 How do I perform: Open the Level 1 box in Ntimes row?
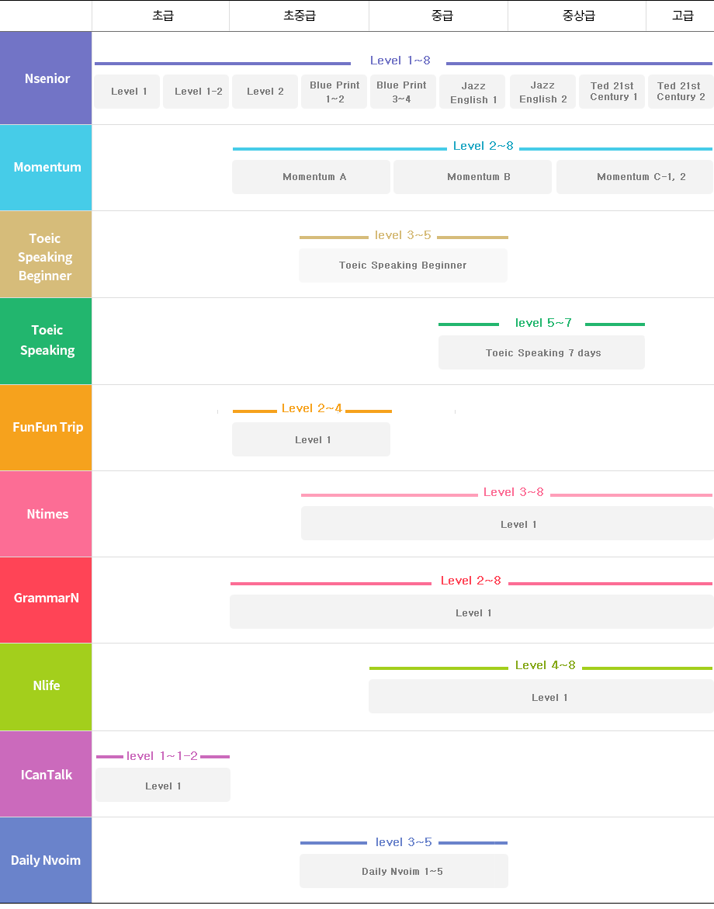point(508,523)
